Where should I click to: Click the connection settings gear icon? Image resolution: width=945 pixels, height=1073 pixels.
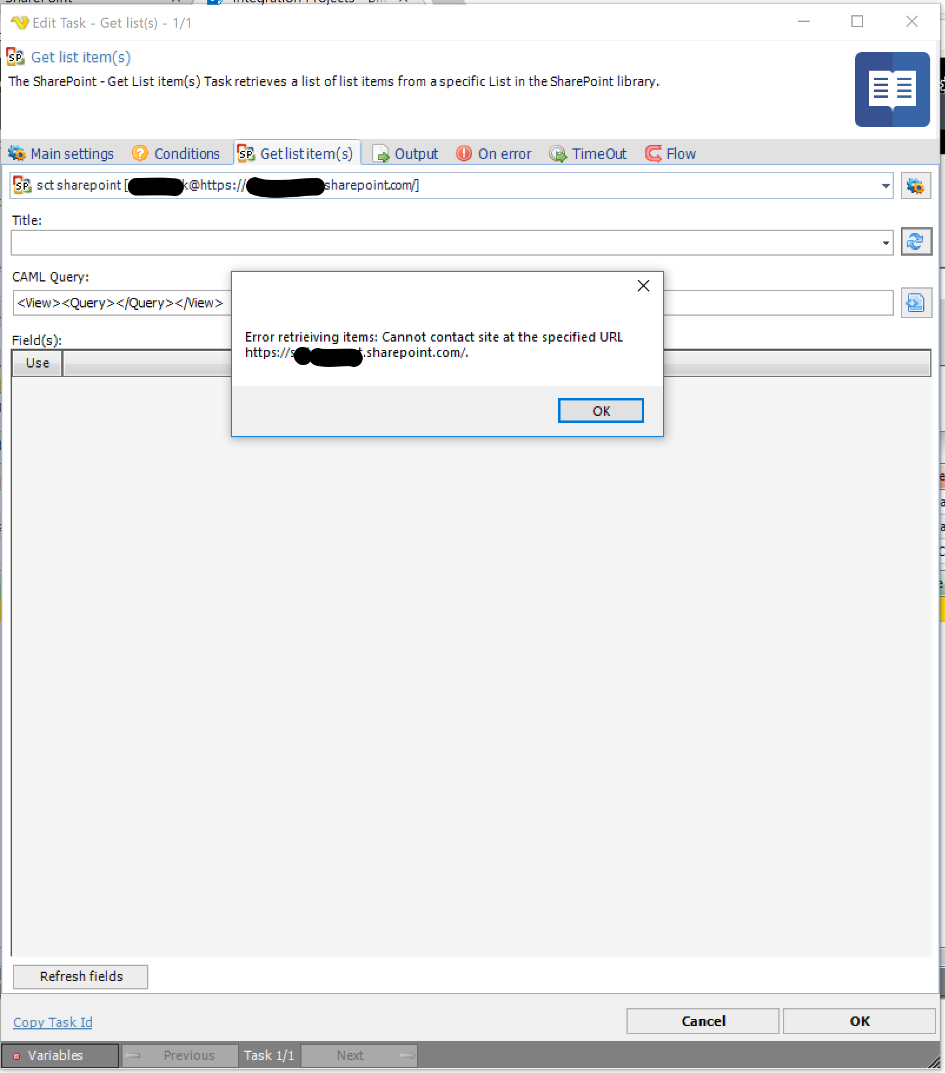tap(916, 186)
